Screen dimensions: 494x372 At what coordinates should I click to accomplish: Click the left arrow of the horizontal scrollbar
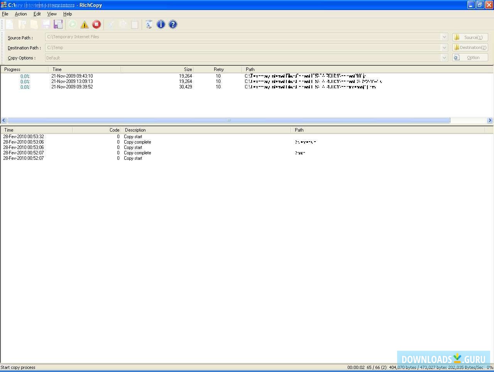pyautogui.click(x=4, y=120)
